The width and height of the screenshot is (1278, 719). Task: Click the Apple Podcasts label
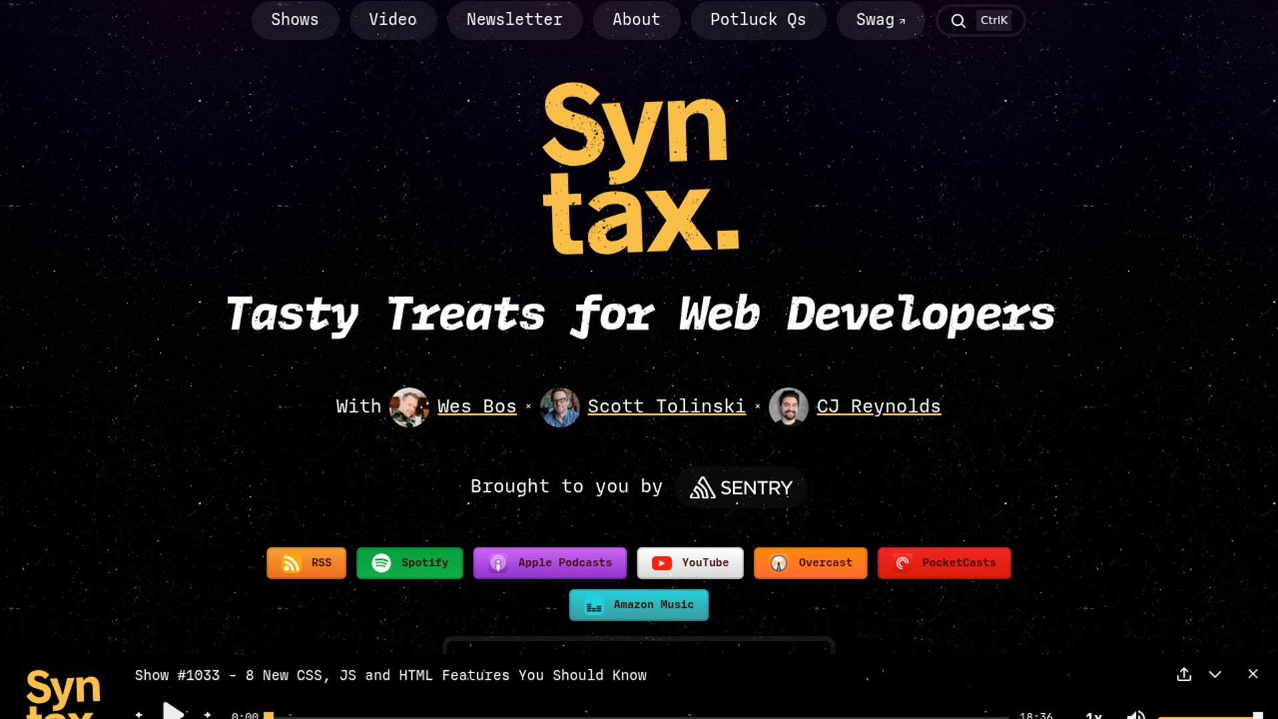point(565,563)
